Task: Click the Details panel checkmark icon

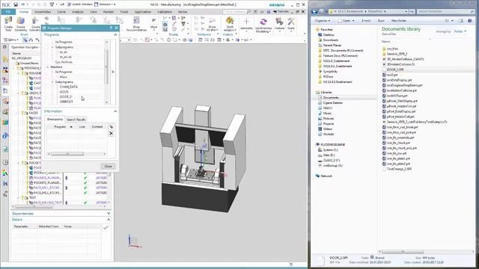Action: click(x=106, y=227)
